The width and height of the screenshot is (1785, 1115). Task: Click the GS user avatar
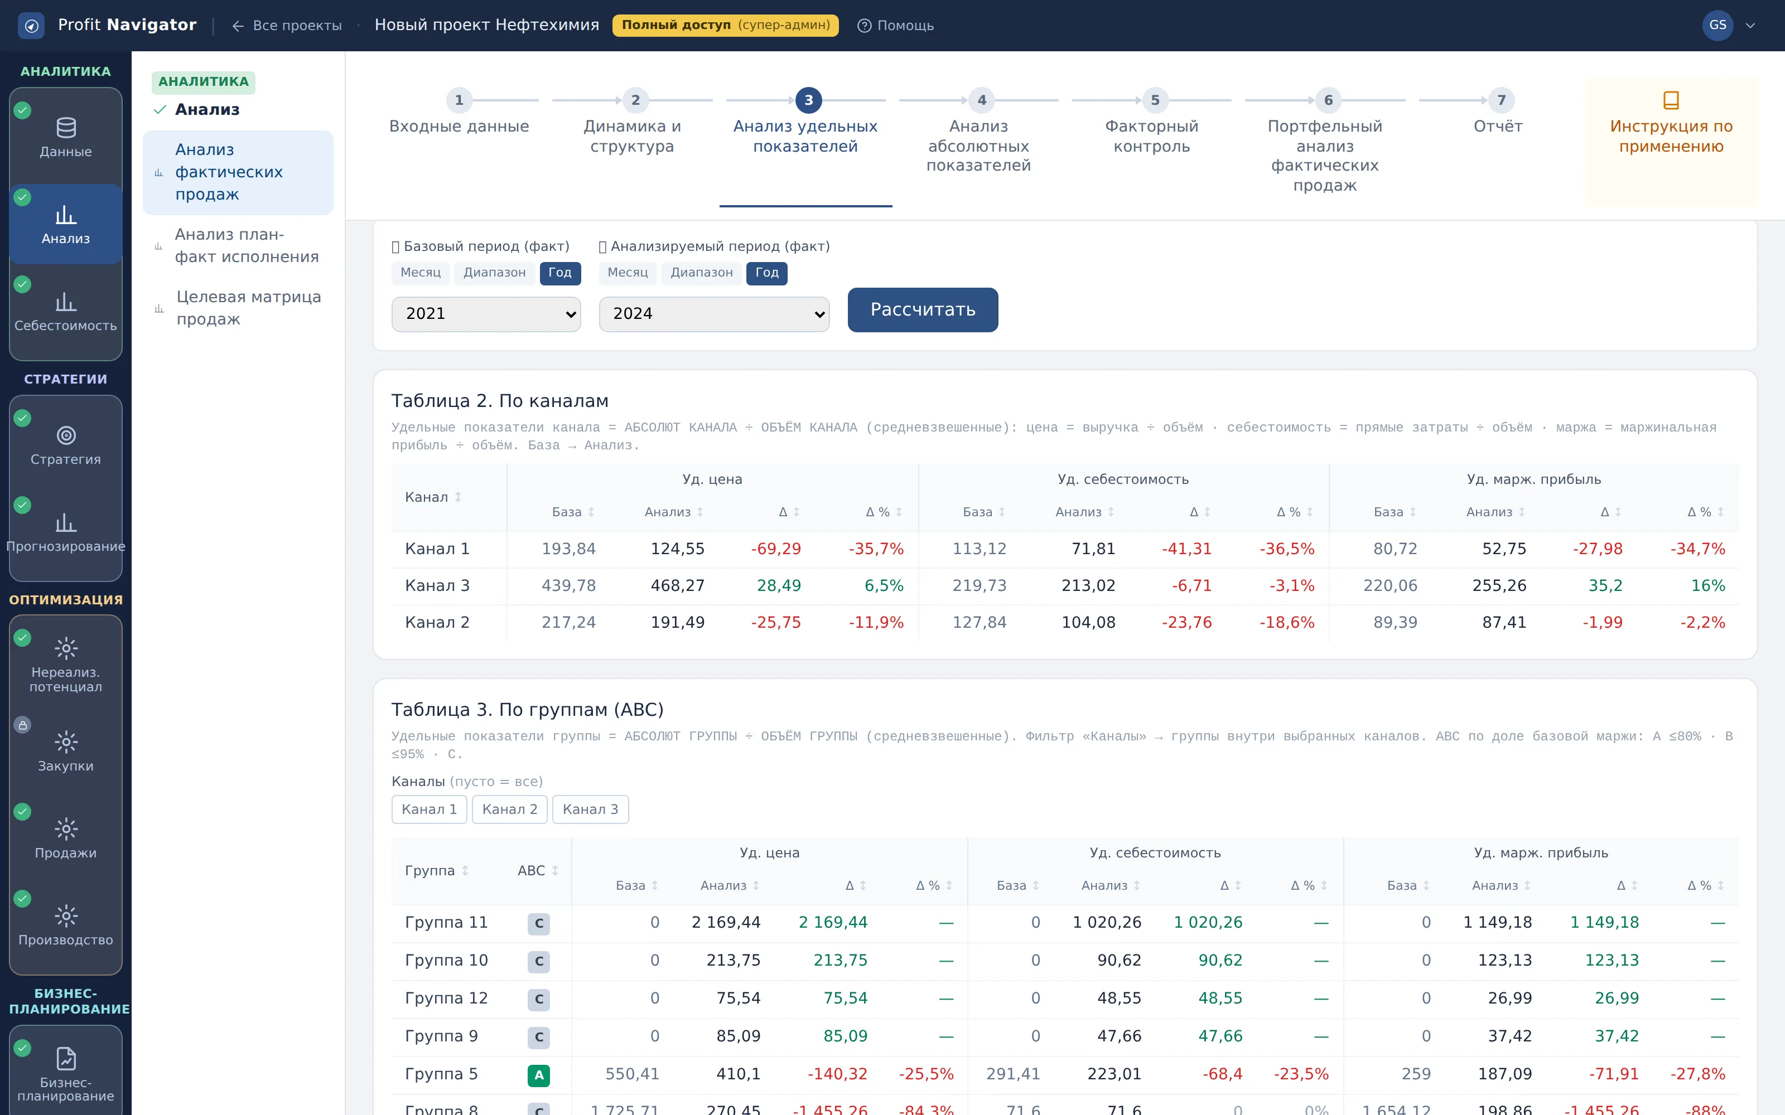(x=1717, y=25)
